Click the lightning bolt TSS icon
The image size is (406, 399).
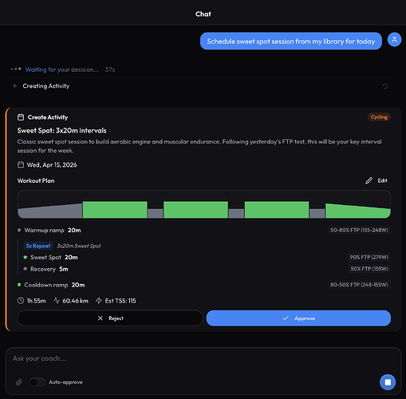tap(99, 301)
